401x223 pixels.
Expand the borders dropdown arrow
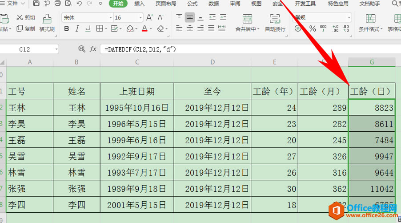tap(106, 28)
